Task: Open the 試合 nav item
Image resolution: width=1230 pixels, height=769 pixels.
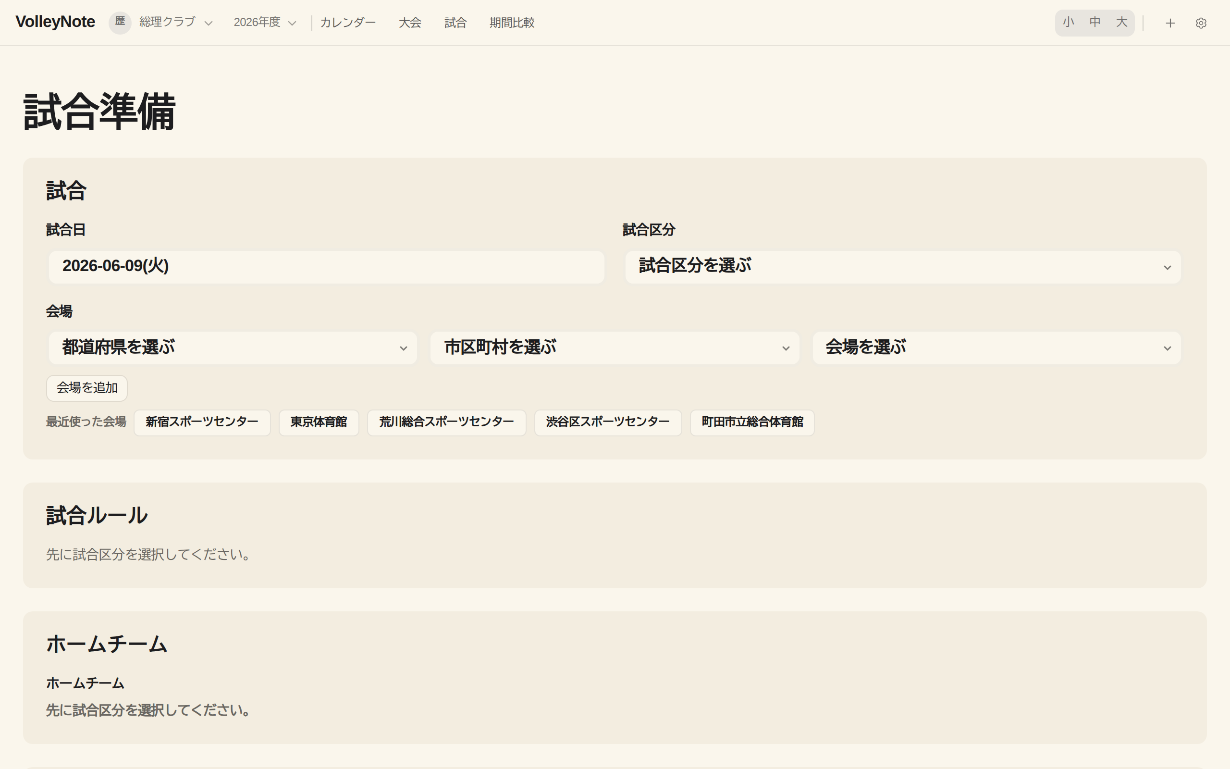Action: click(455, 23)
